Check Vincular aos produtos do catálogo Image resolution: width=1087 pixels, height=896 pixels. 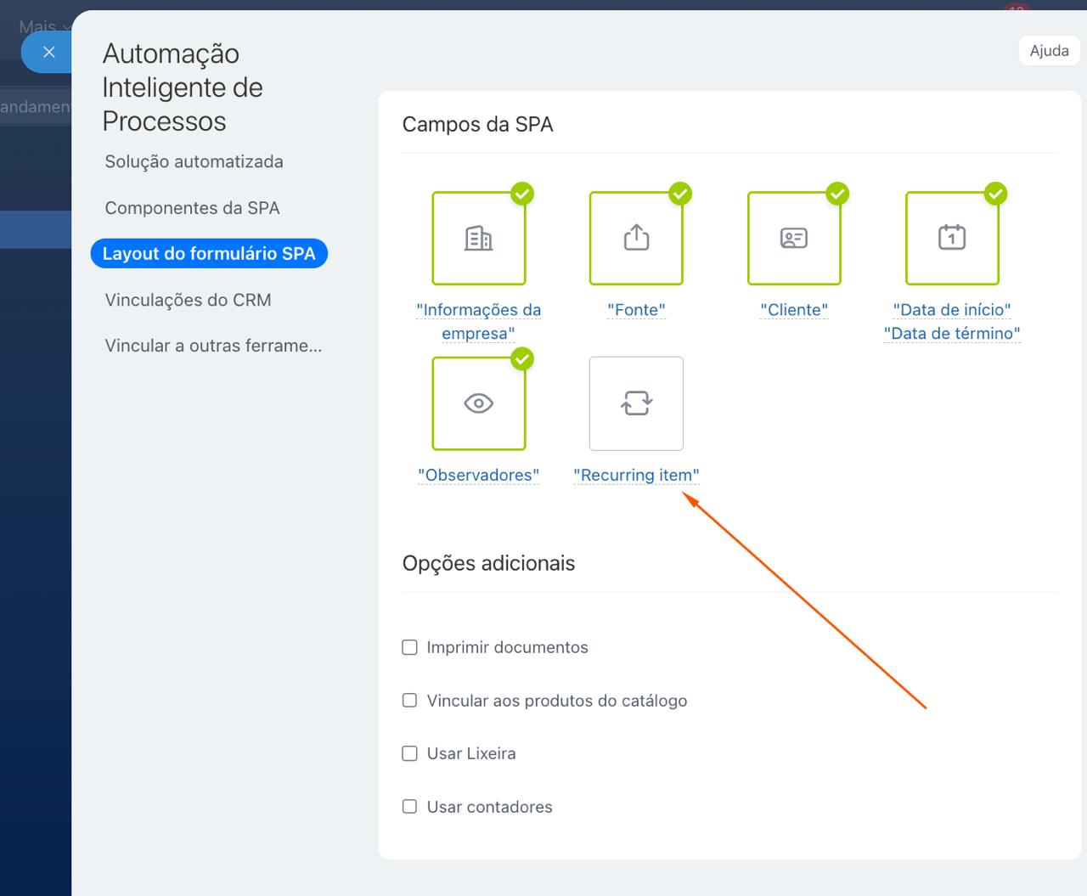point(409,701)
